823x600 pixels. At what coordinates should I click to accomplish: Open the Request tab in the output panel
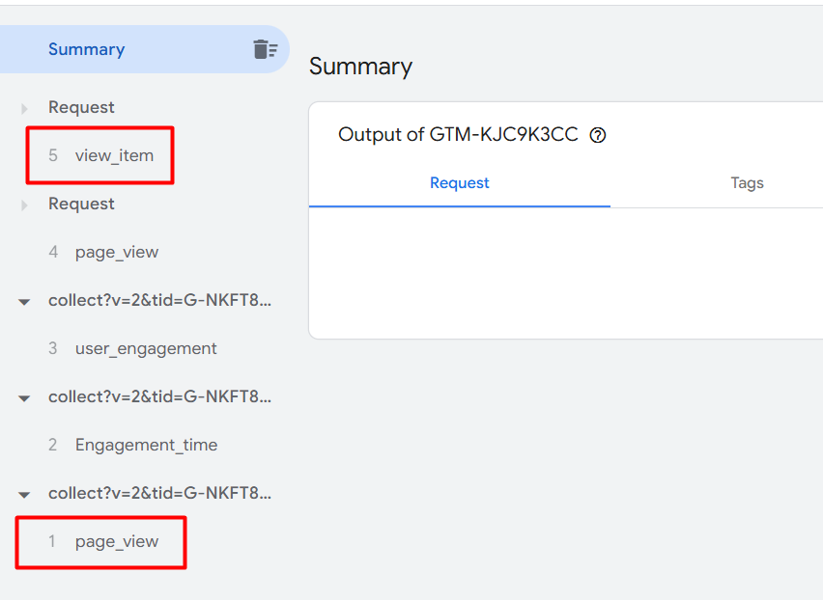pyautogui.click(x=460, y=182)
